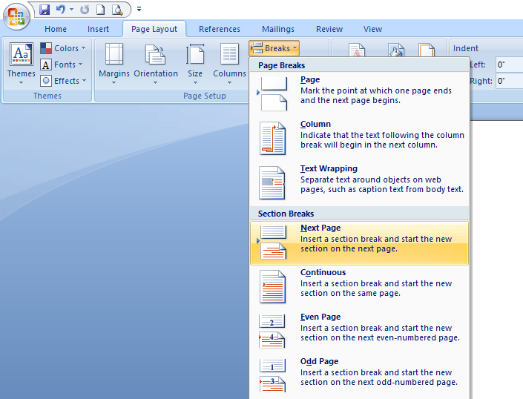Image resolution: width=523 pixels, height=399 pixels.
Task: Click the Redo icon in Quick Access toolbar
Action: click(84, 10)
